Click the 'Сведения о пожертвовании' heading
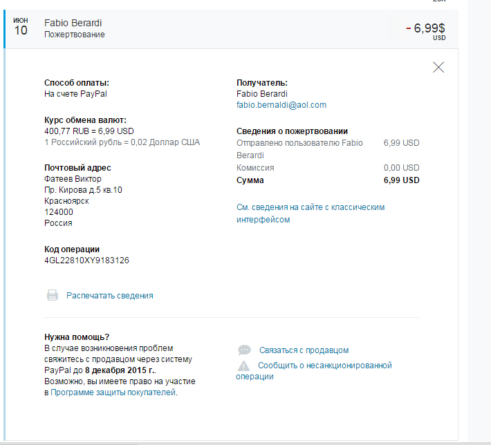This screenshot has height=445, width=491. (292, 131)
